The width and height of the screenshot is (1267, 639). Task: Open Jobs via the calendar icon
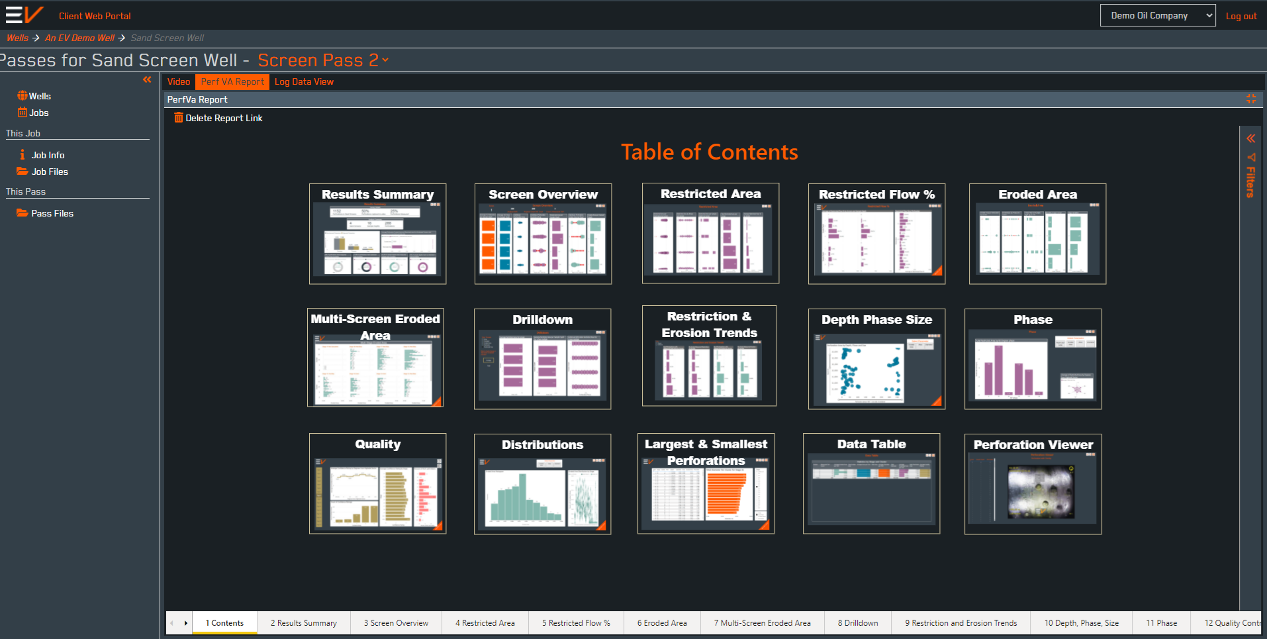(23, 113)
